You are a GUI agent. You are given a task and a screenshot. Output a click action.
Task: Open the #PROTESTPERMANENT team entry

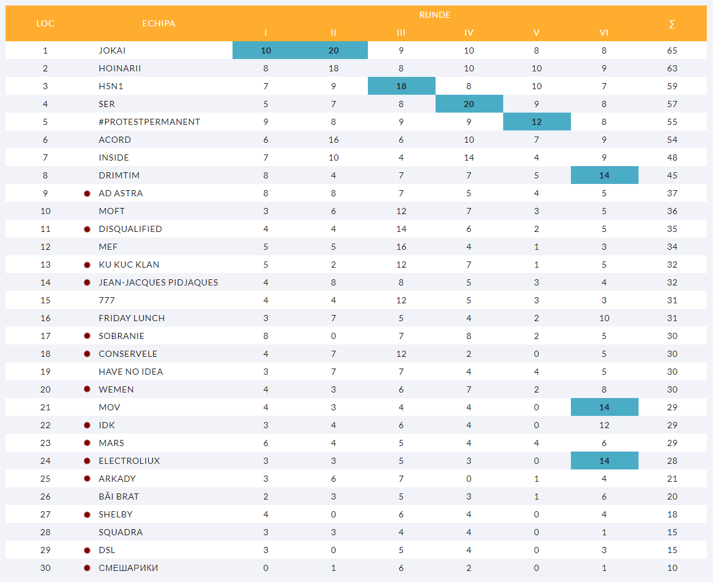pyautogui.click(x=149, y=122)
